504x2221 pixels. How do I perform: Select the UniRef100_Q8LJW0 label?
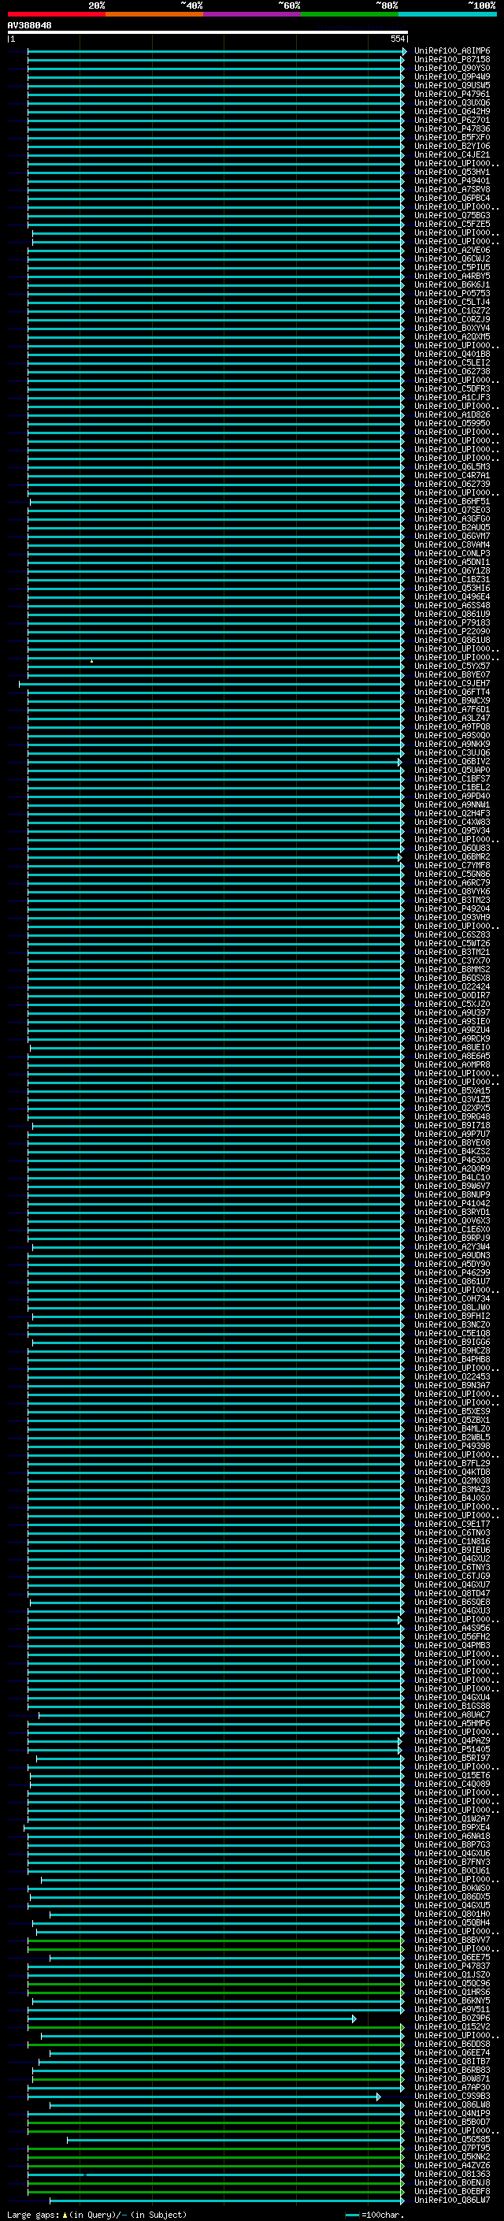[452, 1307]
